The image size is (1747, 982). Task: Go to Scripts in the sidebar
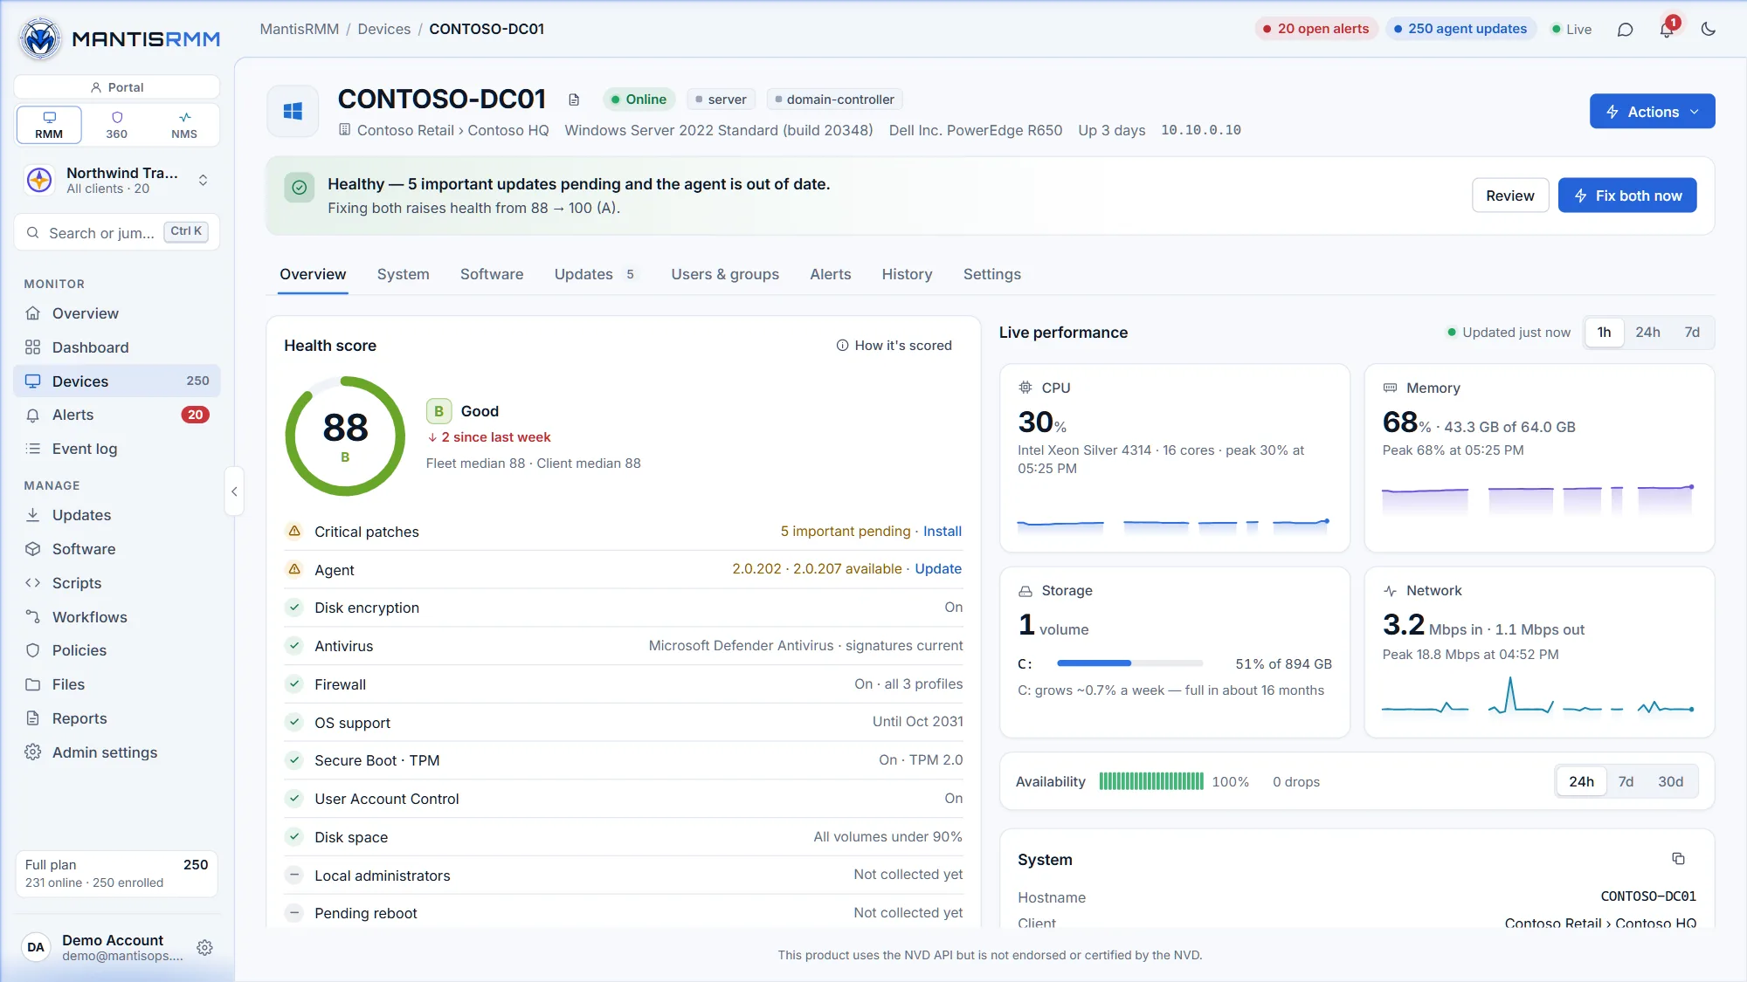coord(117,583)
